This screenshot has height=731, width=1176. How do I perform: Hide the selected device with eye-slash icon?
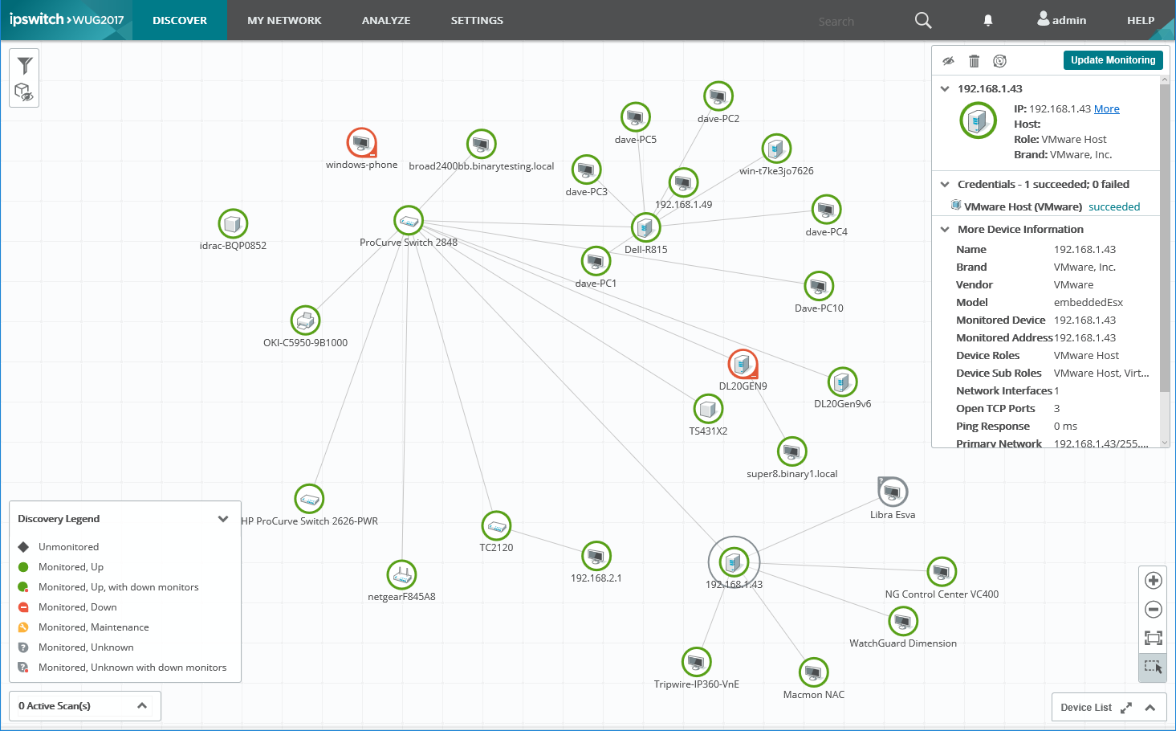tap(948, 61)
